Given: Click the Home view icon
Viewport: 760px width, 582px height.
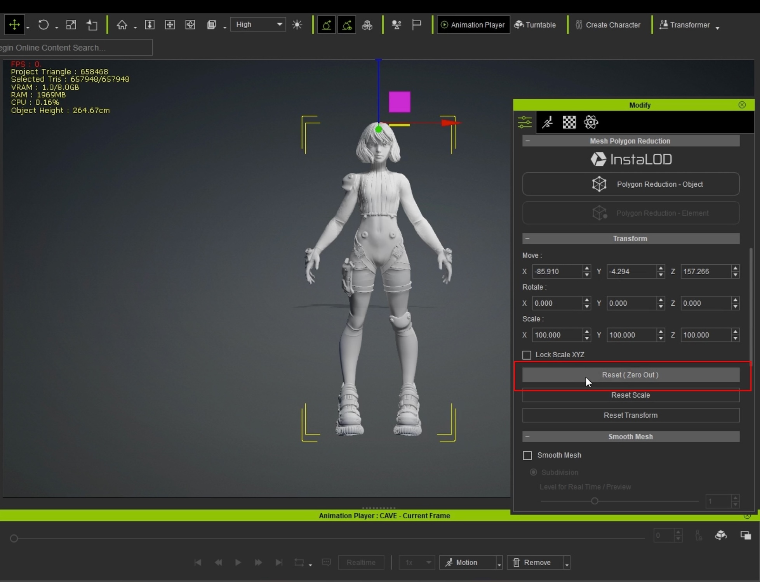Looking at the screenshot, I should tap(122, 25).
